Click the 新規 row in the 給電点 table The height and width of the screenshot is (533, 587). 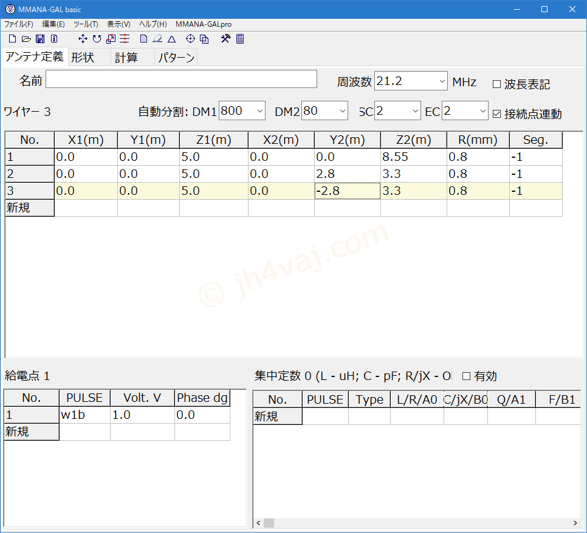(117, 432)
